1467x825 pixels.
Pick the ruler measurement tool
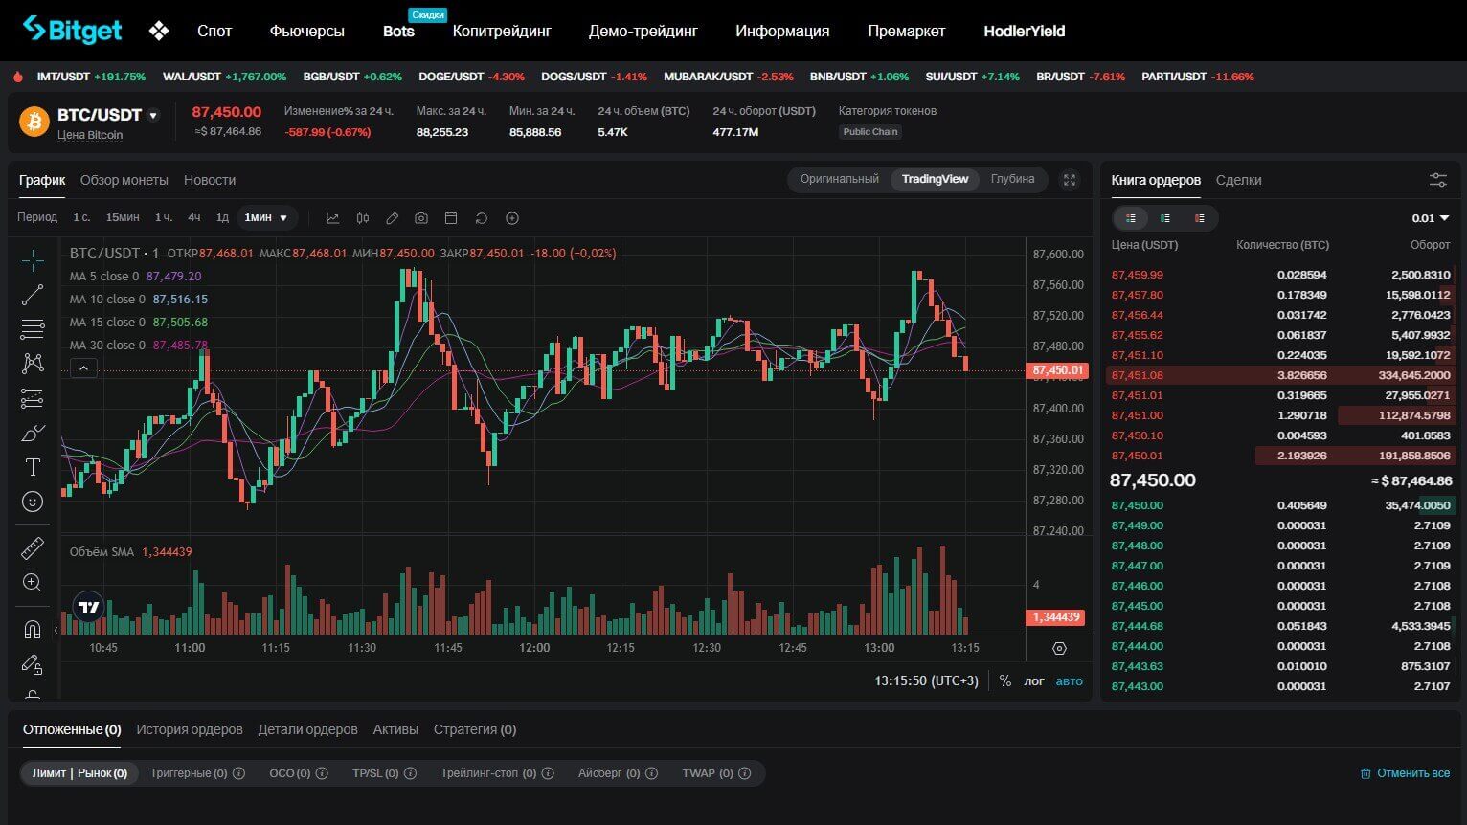[33, 548]
